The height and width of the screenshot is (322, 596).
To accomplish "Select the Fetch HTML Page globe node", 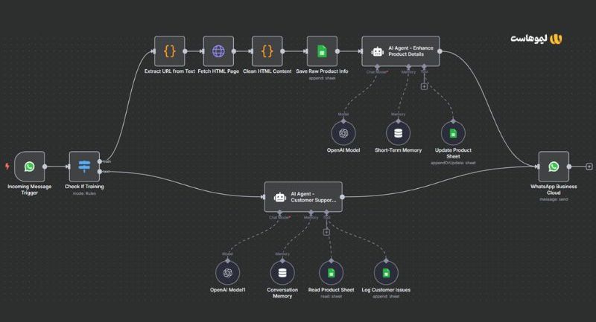I will (x=218, y=51).
